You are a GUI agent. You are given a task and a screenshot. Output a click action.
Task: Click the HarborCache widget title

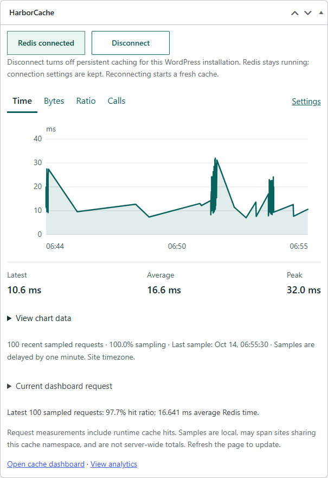(31, 13)
